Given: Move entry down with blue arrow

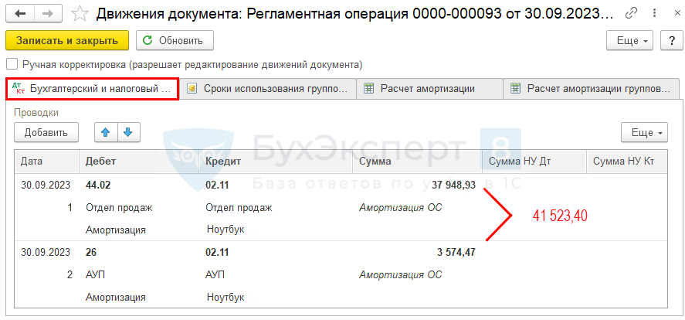Looking at the screenshot, I should (128, 132).
